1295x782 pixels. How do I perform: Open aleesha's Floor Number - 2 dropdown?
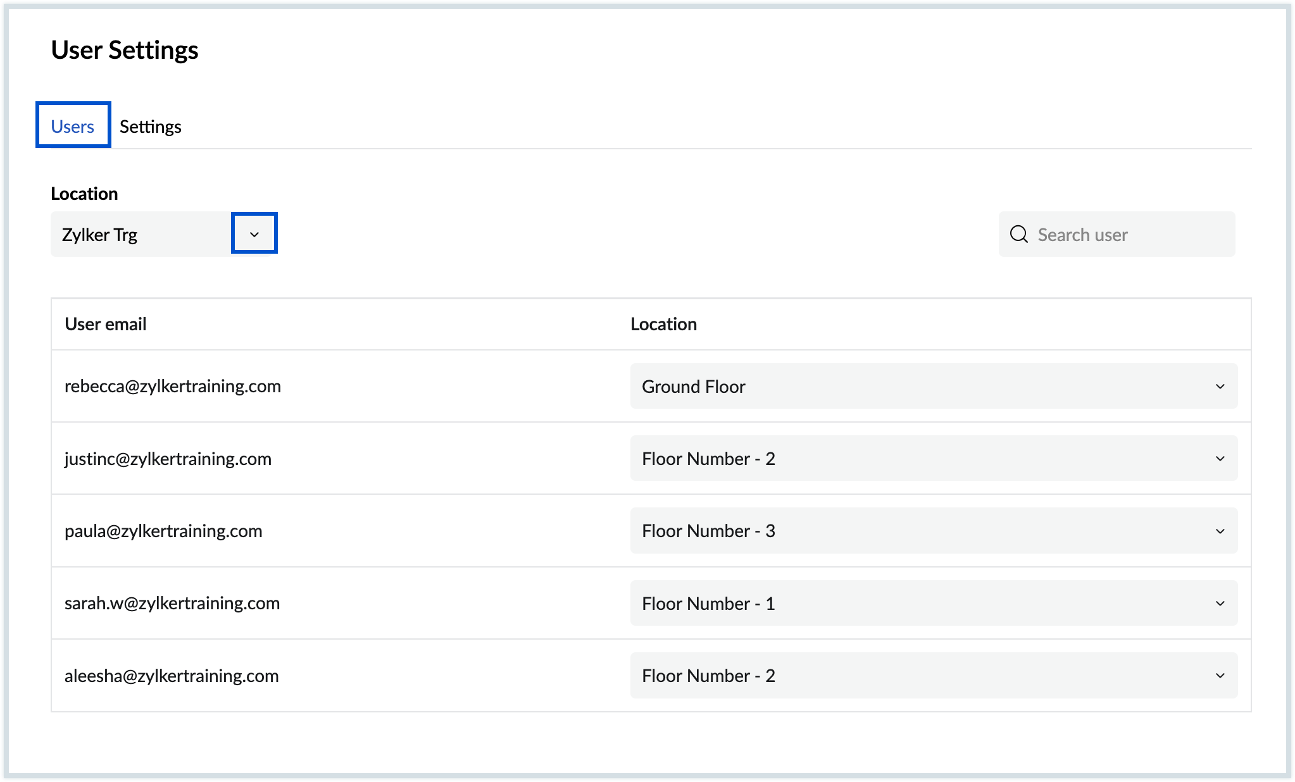(x=932, y=676)
